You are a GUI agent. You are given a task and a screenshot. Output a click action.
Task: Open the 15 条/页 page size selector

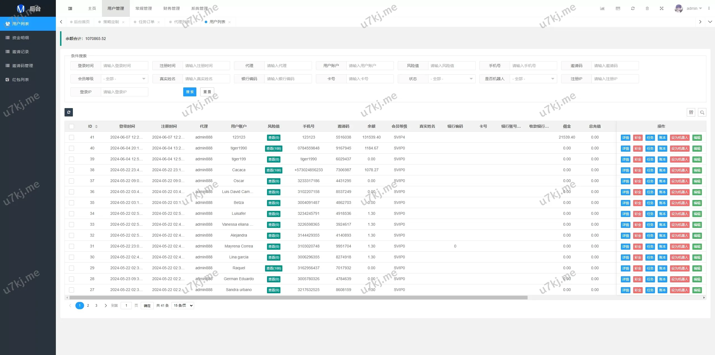tap(183, 306)
